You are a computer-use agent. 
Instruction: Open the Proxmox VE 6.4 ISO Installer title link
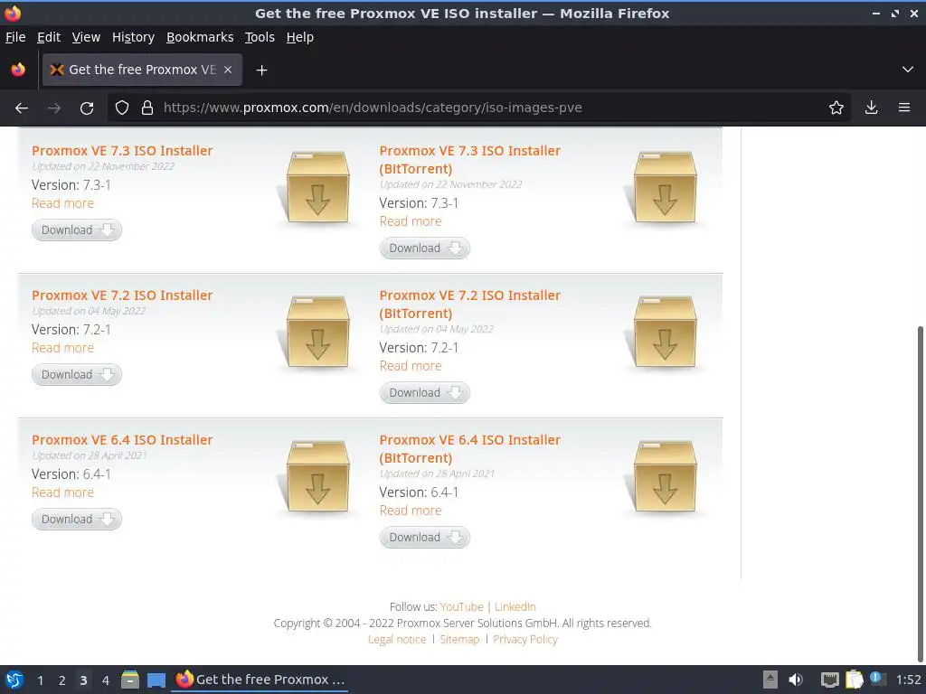(x=122, y=440)
